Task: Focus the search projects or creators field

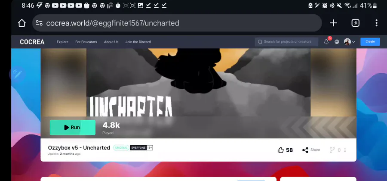Action: coord(286,42)
